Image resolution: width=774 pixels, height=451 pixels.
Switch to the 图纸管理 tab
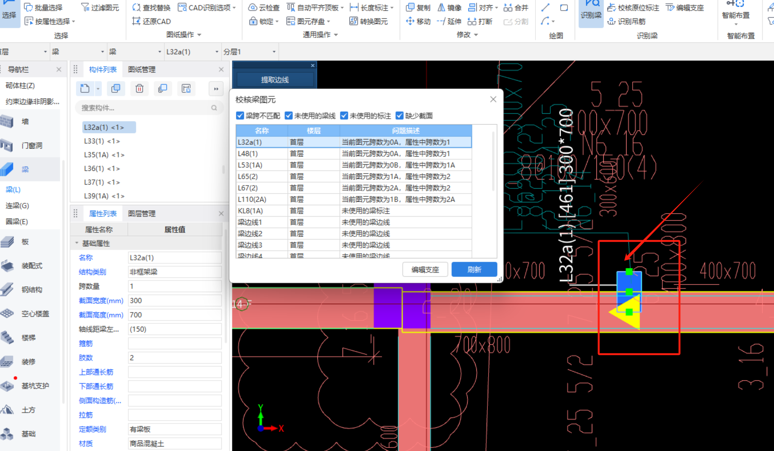tap(142, 69)
